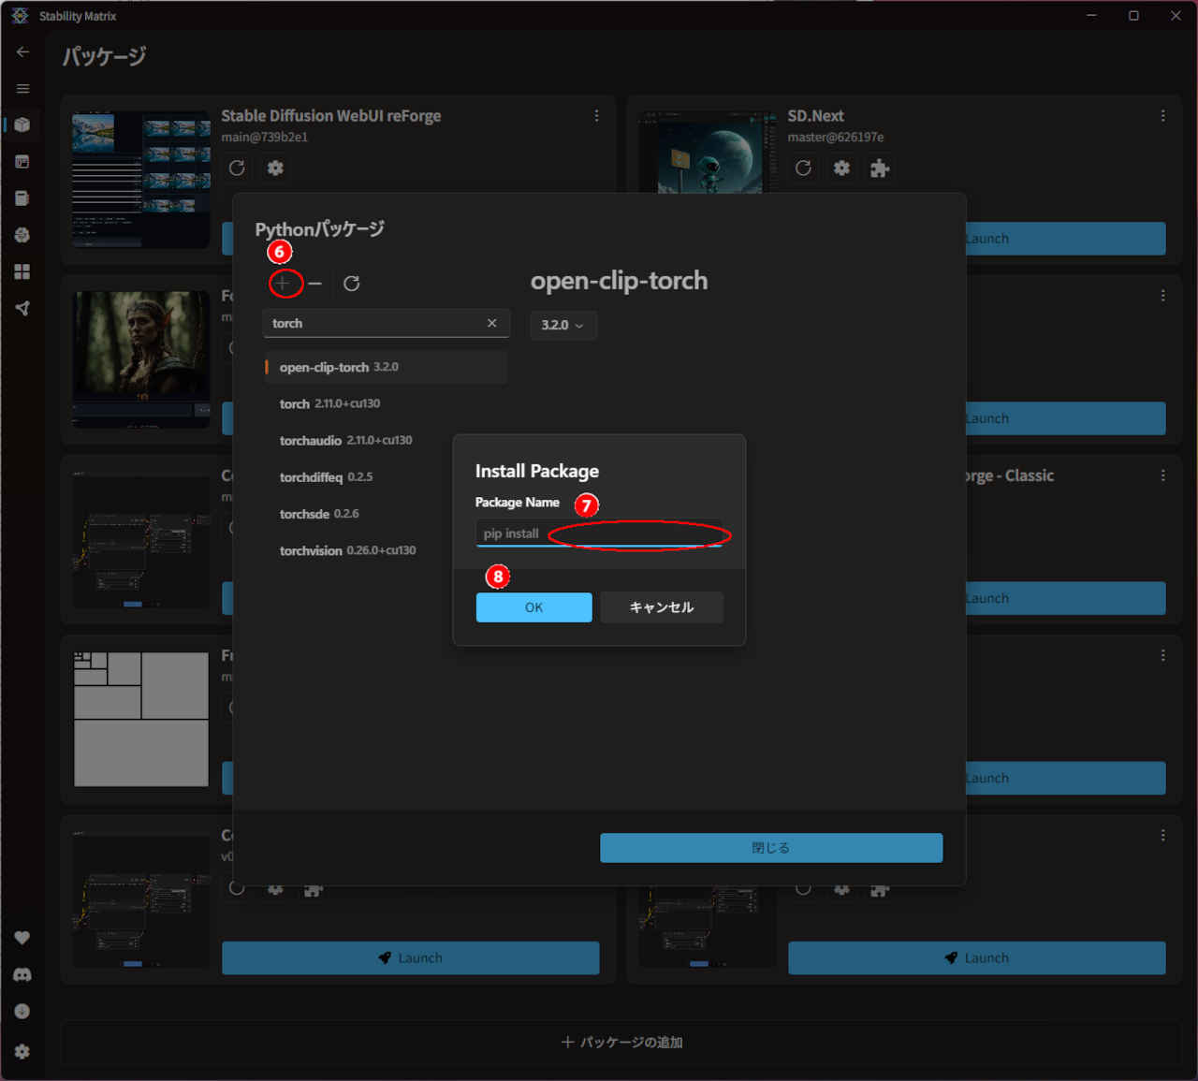Click the open-clip-torch detail heading
The height and width of the screenshot is (1081, 1198).
coord(620,281)
